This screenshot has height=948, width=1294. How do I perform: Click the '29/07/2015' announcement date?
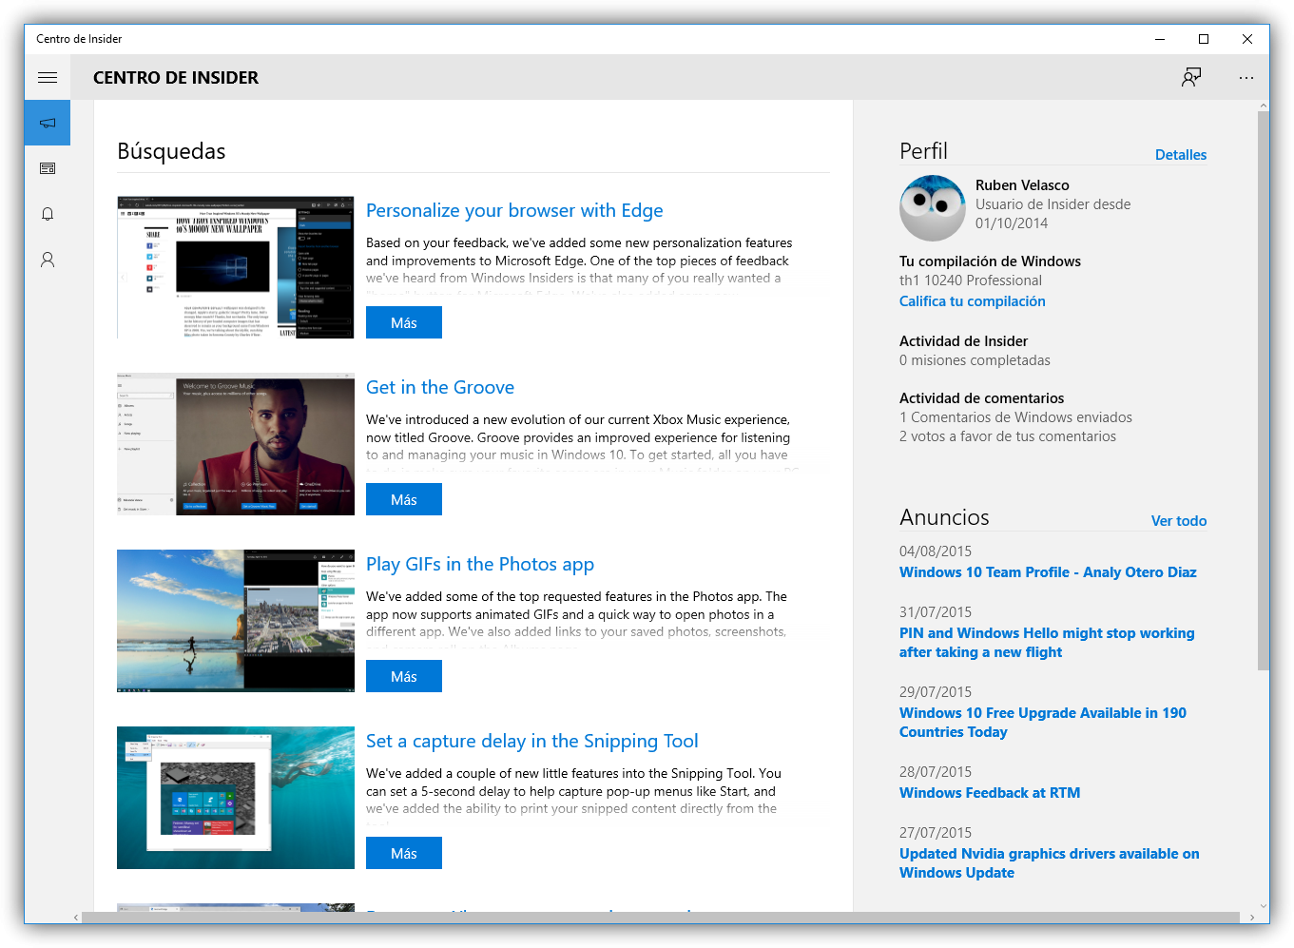point(936,692)
